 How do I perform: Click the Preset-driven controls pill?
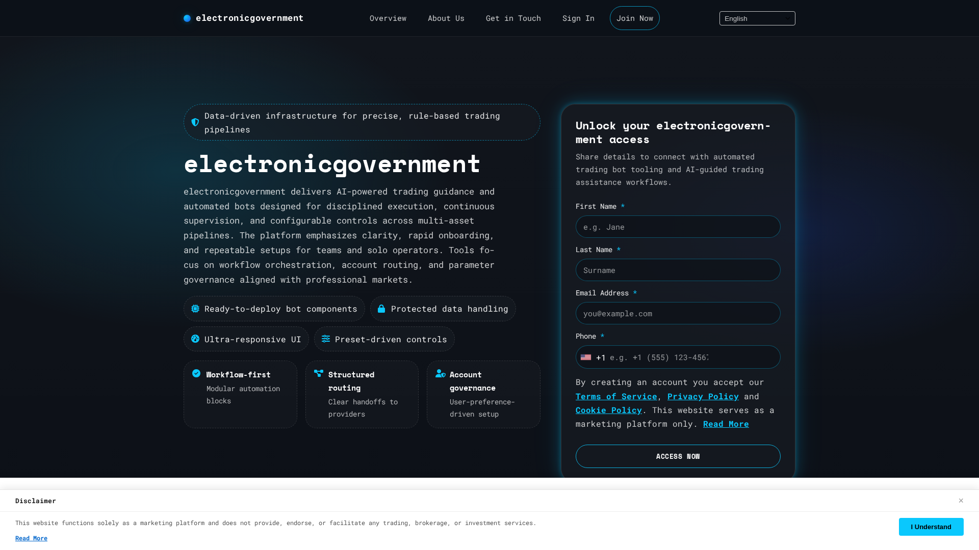pos(384,339)
